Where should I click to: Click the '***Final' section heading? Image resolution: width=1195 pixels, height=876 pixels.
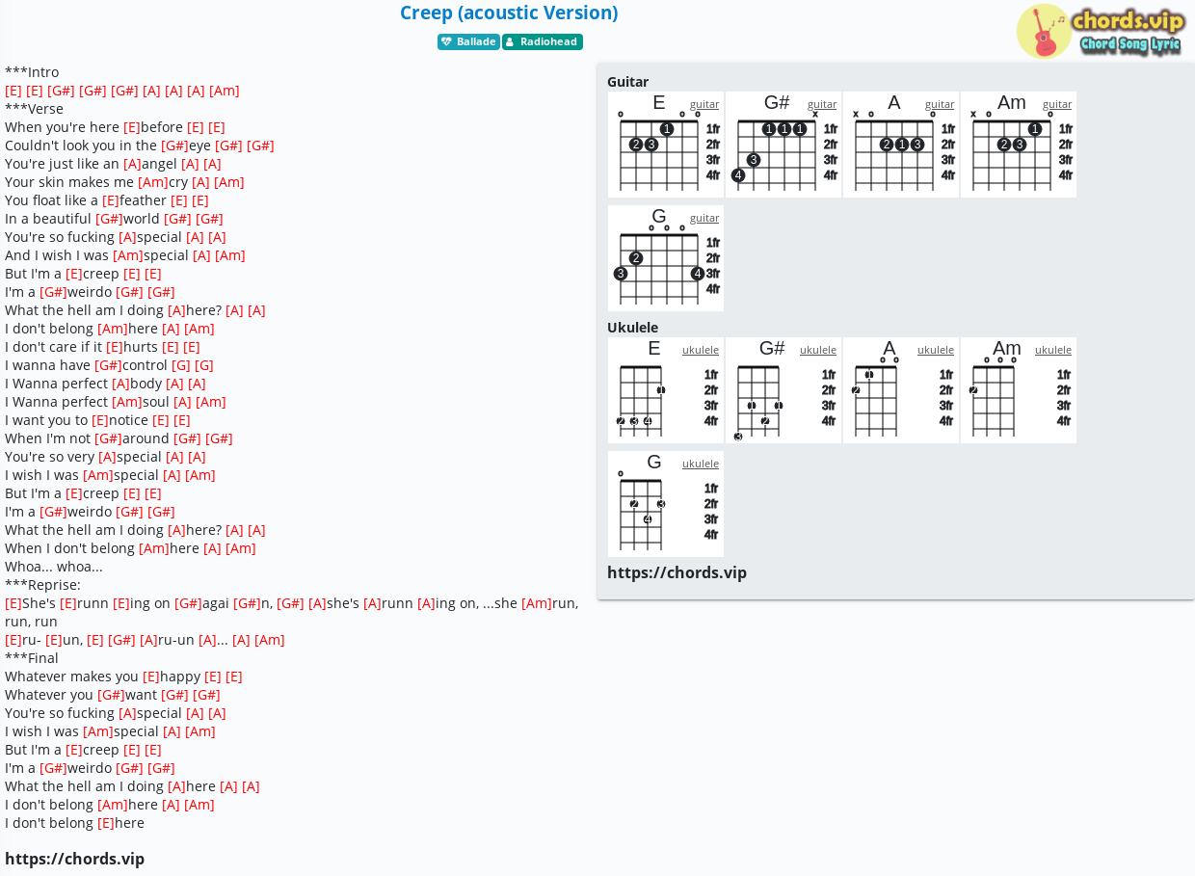pyautogui.click(x=32, y=658)
